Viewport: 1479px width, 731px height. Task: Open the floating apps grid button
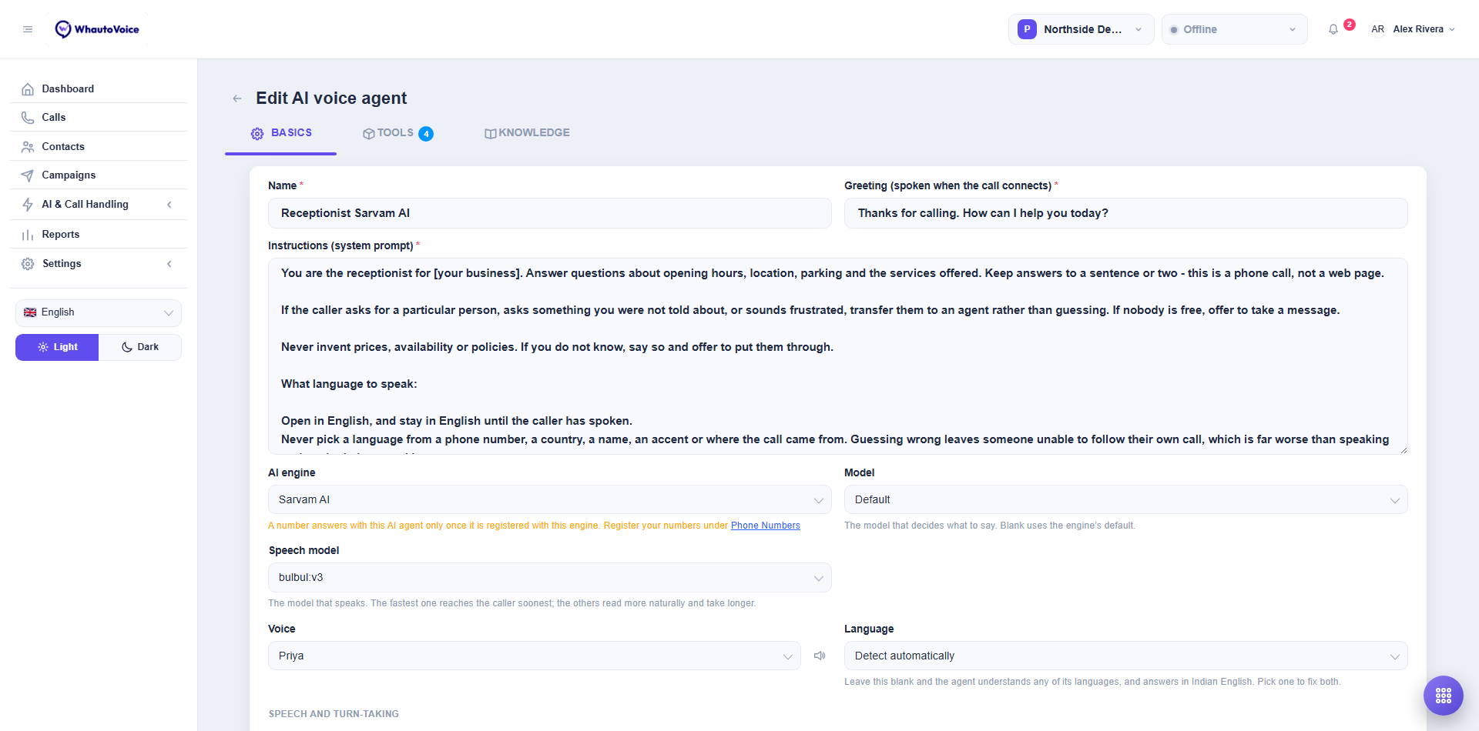coord(1444,696)
